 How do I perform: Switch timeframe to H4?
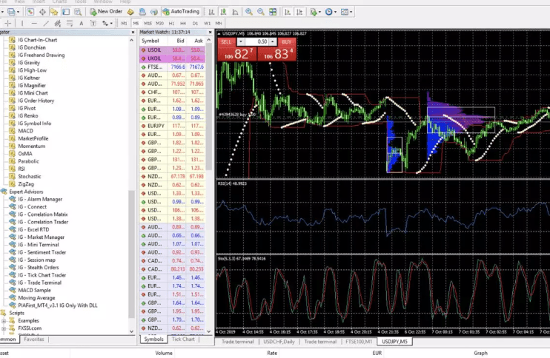[183, 24]
